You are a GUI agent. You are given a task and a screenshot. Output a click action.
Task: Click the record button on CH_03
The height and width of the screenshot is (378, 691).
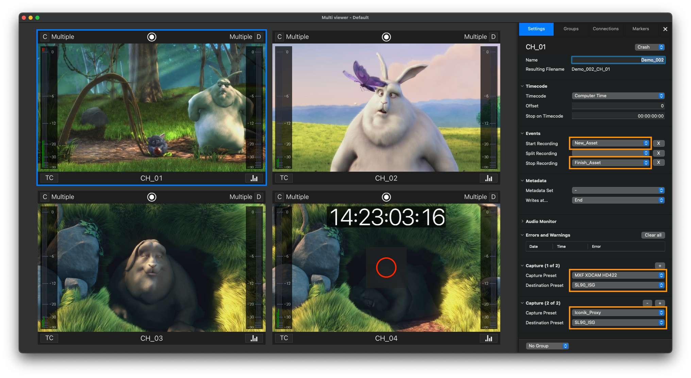pos(152,197)
